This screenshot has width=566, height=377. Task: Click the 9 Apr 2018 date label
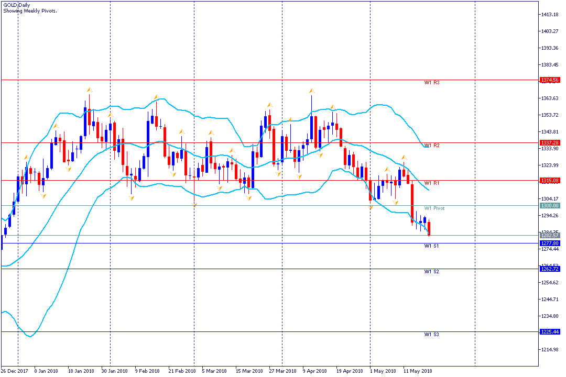tap(315, 371)
